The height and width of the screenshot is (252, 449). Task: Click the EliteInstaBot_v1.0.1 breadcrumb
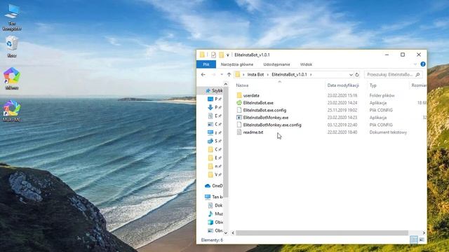tap(289, 75)
